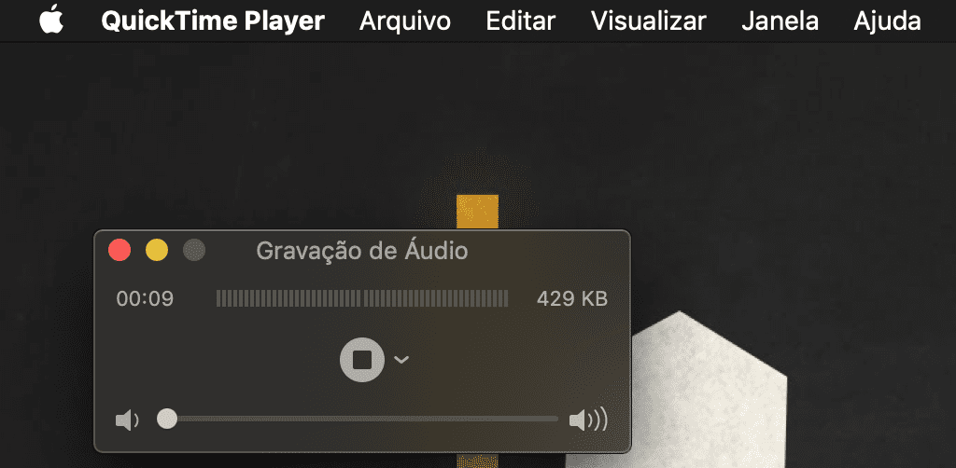Click the 00:09 elapsed time readout
Viewport: 956px width, 468px height.
pos(145,299)
